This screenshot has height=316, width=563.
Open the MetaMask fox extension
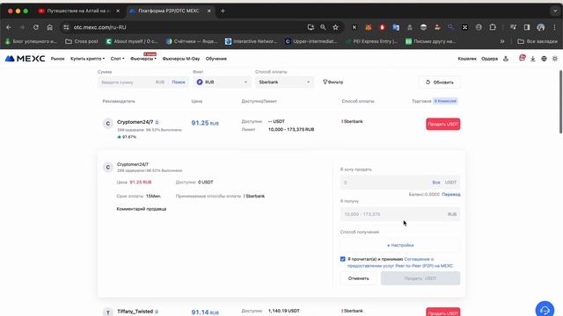tap(368, 27)
